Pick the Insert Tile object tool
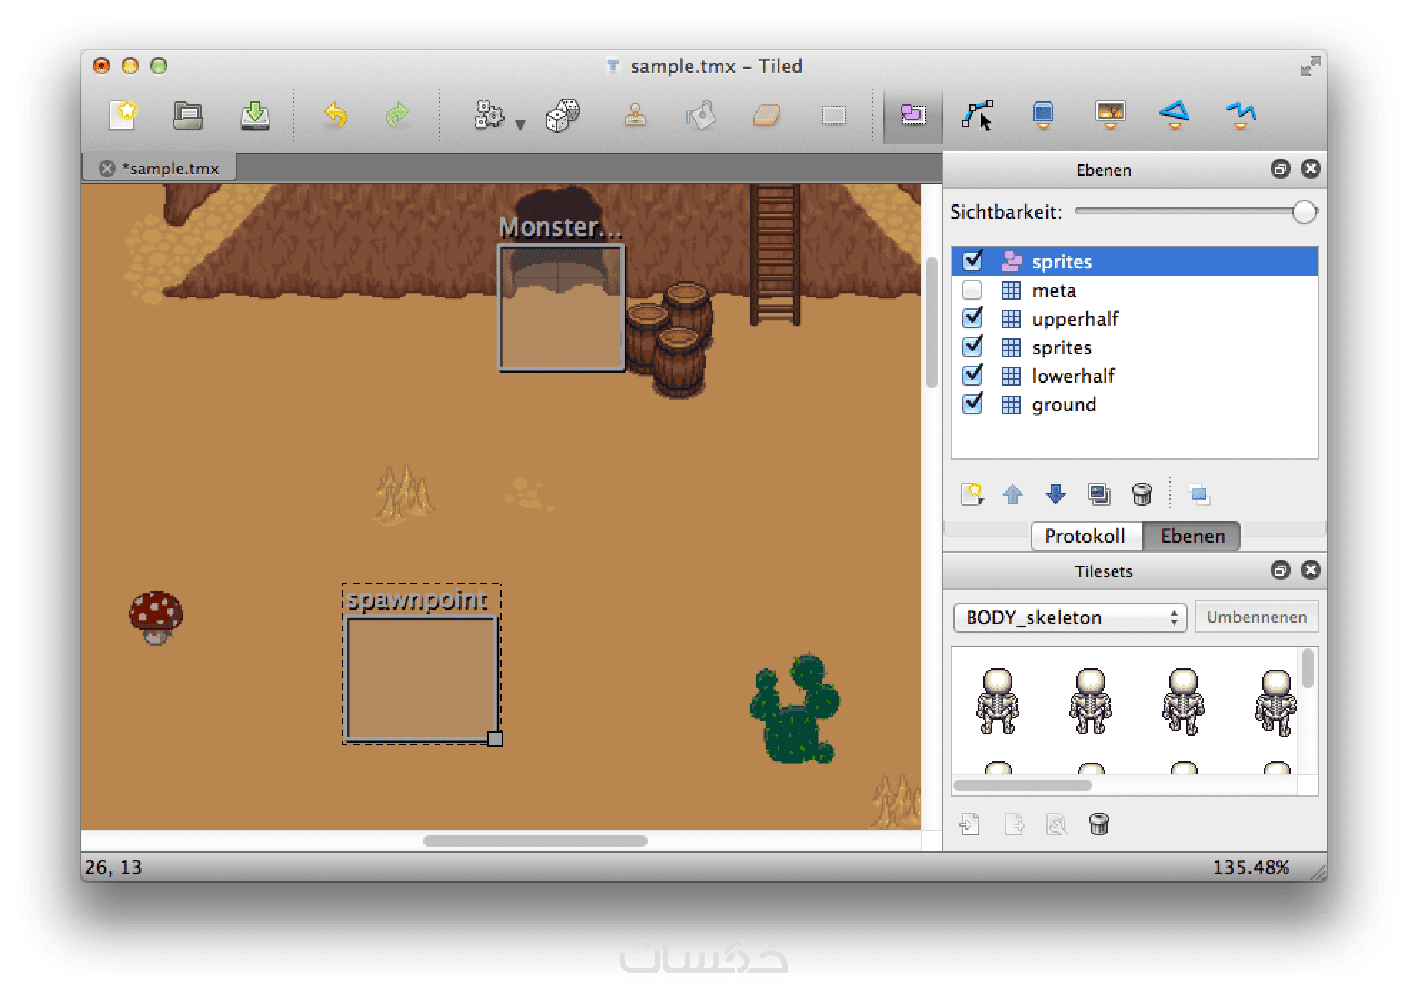 [1110, 115]
